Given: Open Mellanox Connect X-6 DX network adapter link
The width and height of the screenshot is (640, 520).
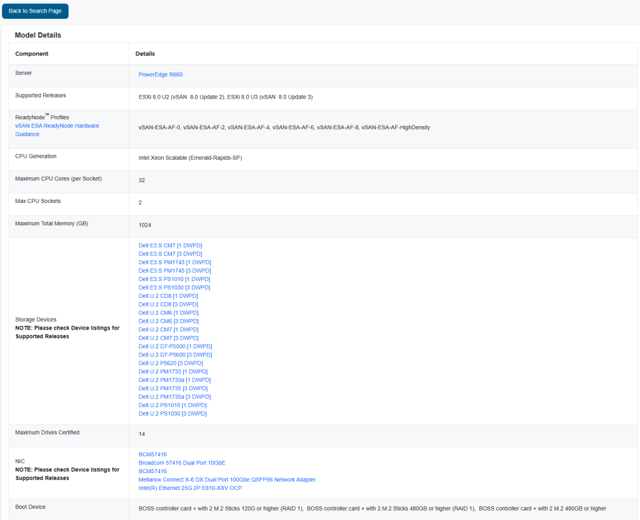Looking at the screenshot, I should tap(227, 480).
